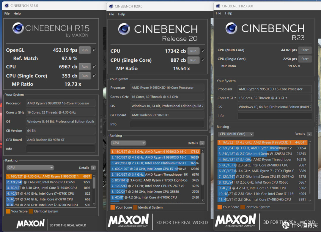321x232 pixels.
Task: Select R23 row 11th Gen Intel Core i7
Action: click(x=262, y=194)
